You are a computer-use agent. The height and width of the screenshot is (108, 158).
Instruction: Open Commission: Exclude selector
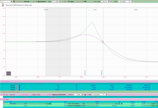click(23, 2)
